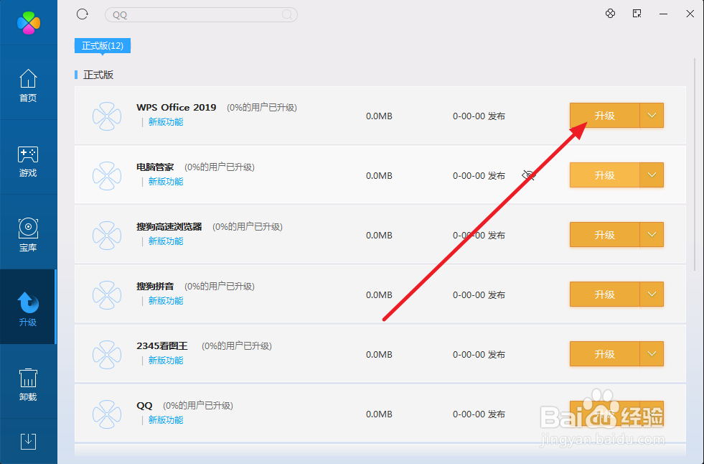Minimize the software manager window
Viewport: 704px width, 464px height.
[x=663, y=14]
